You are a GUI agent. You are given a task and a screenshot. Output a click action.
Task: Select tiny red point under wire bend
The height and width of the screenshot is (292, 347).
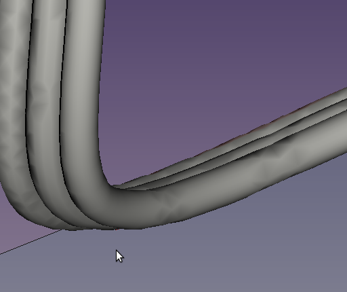click(x=116, y=230)
